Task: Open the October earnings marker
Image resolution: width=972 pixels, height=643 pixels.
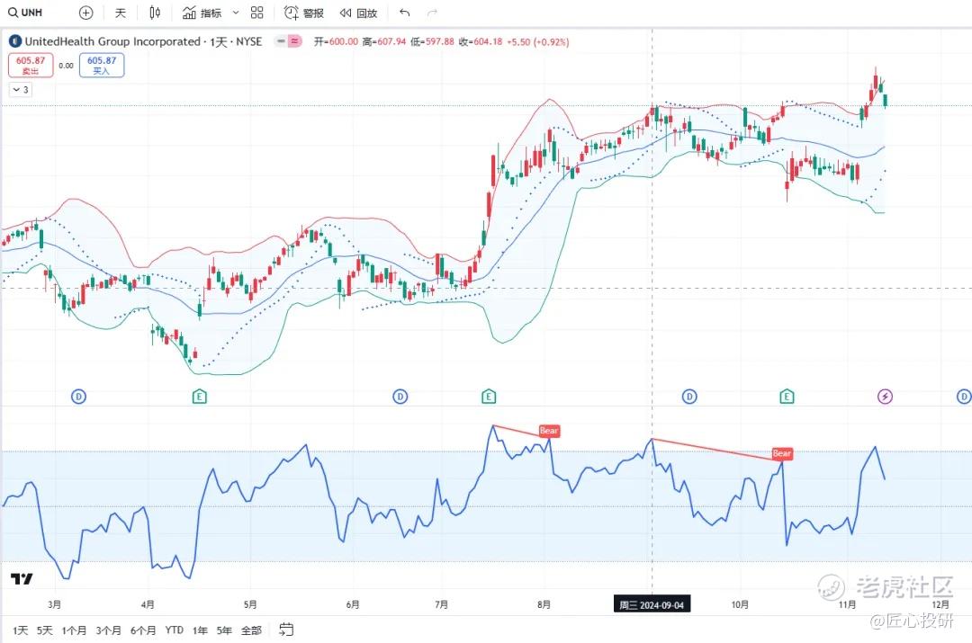Action: [x=787, y=397]
